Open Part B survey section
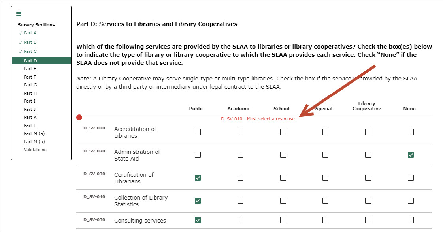The width and height of the screenshot is (443, 232). click(x=30, y=42)
